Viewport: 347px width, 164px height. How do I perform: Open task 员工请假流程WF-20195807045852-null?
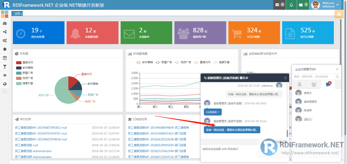[41, 128]
